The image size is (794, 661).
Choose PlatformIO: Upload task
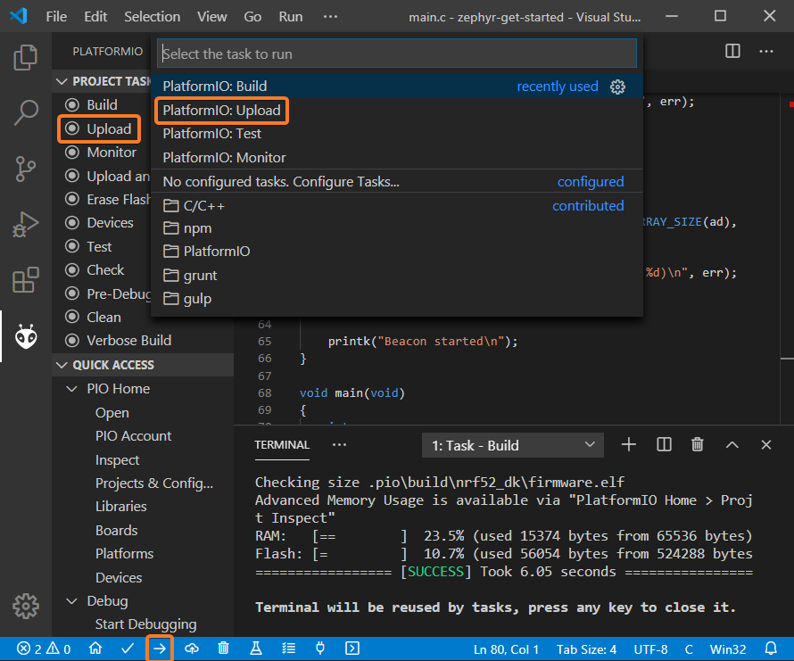point(397,111)
